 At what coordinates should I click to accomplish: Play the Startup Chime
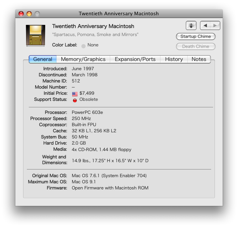(196, 36)
